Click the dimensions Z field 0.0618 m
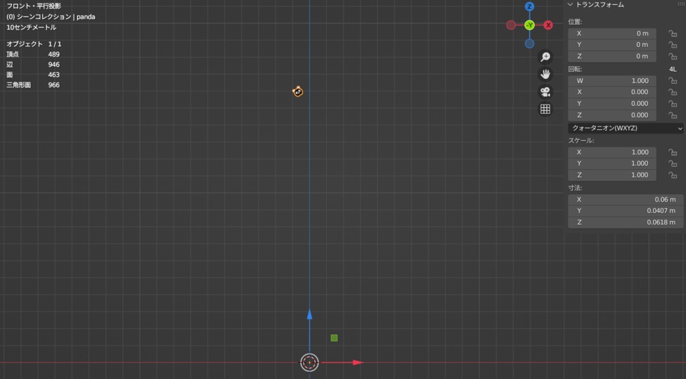 [x=625, y=222]
